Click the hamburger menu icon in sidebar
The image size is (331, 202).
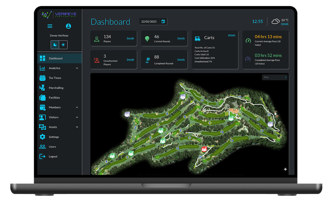50,26
